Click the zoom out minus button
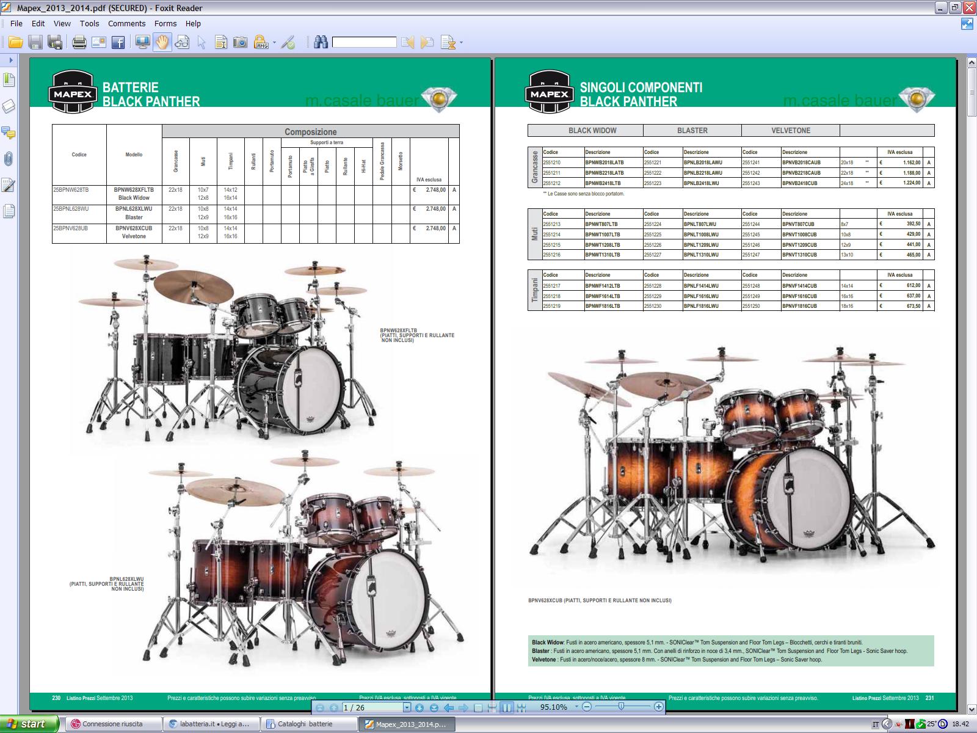Screen dimensions: 977x733 (x=587, y=707)
